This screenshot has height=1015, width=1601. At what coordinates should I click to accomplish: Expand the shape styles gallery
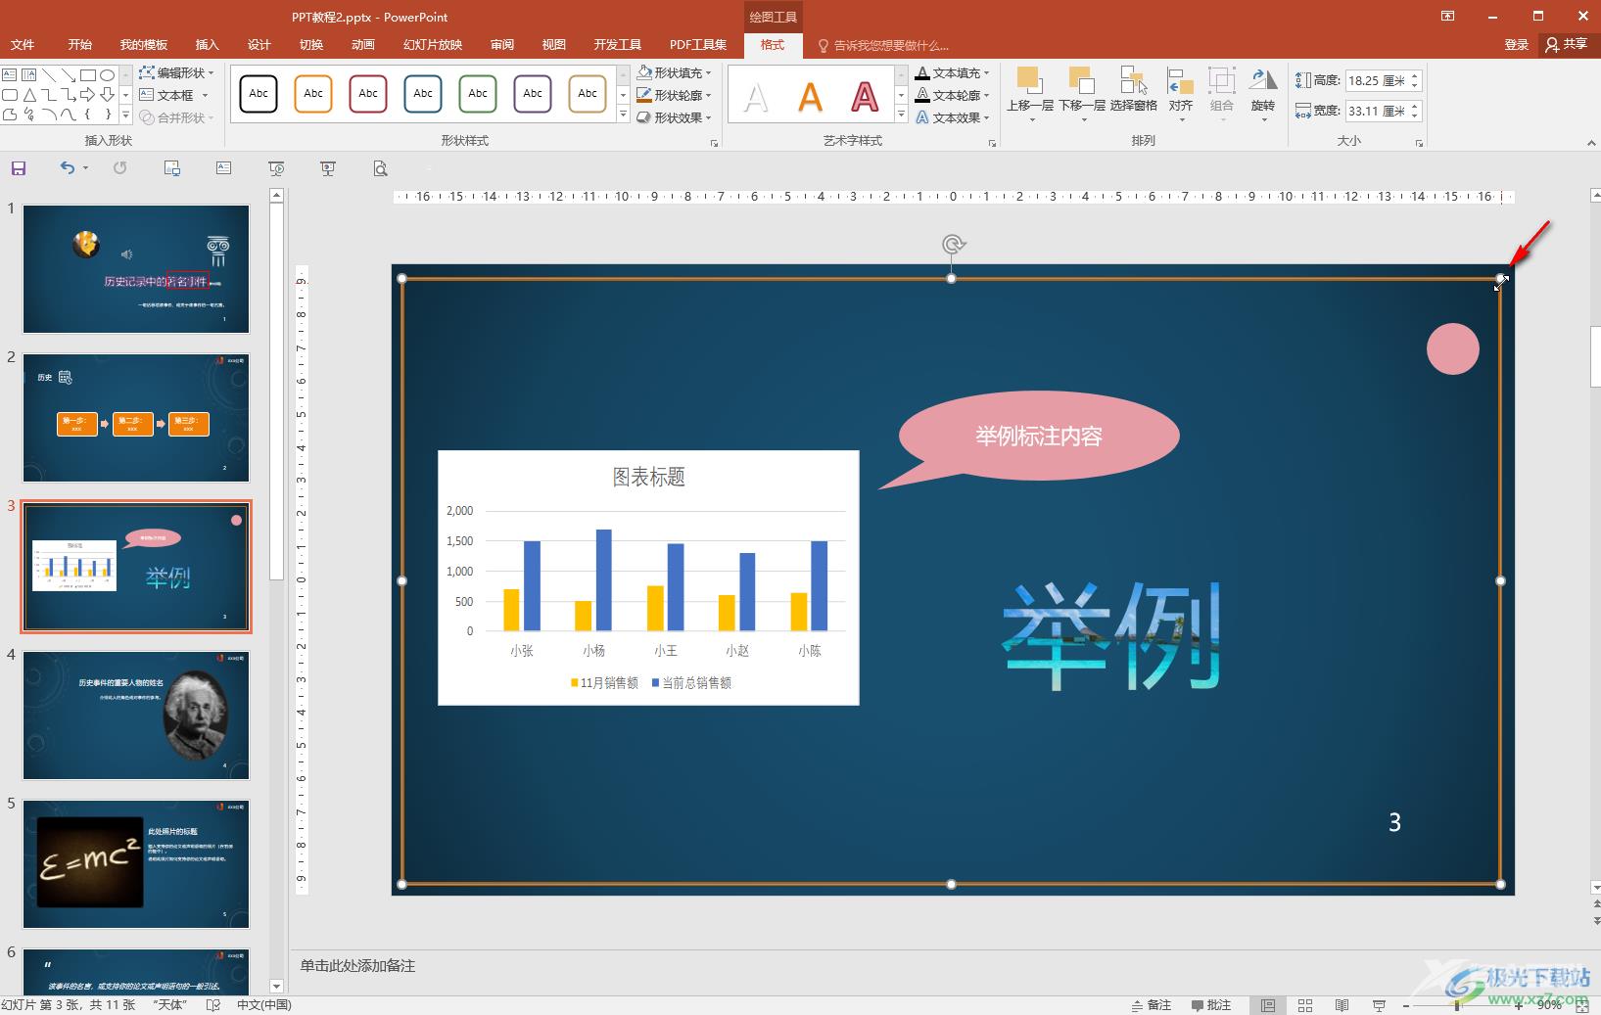tap(623, 115)
